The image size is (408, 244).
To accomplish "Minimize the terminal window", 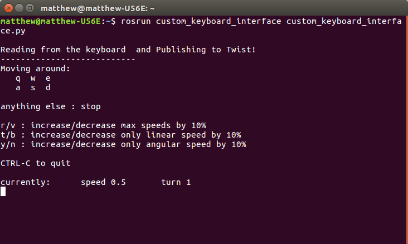I will (x=20, y=8).
